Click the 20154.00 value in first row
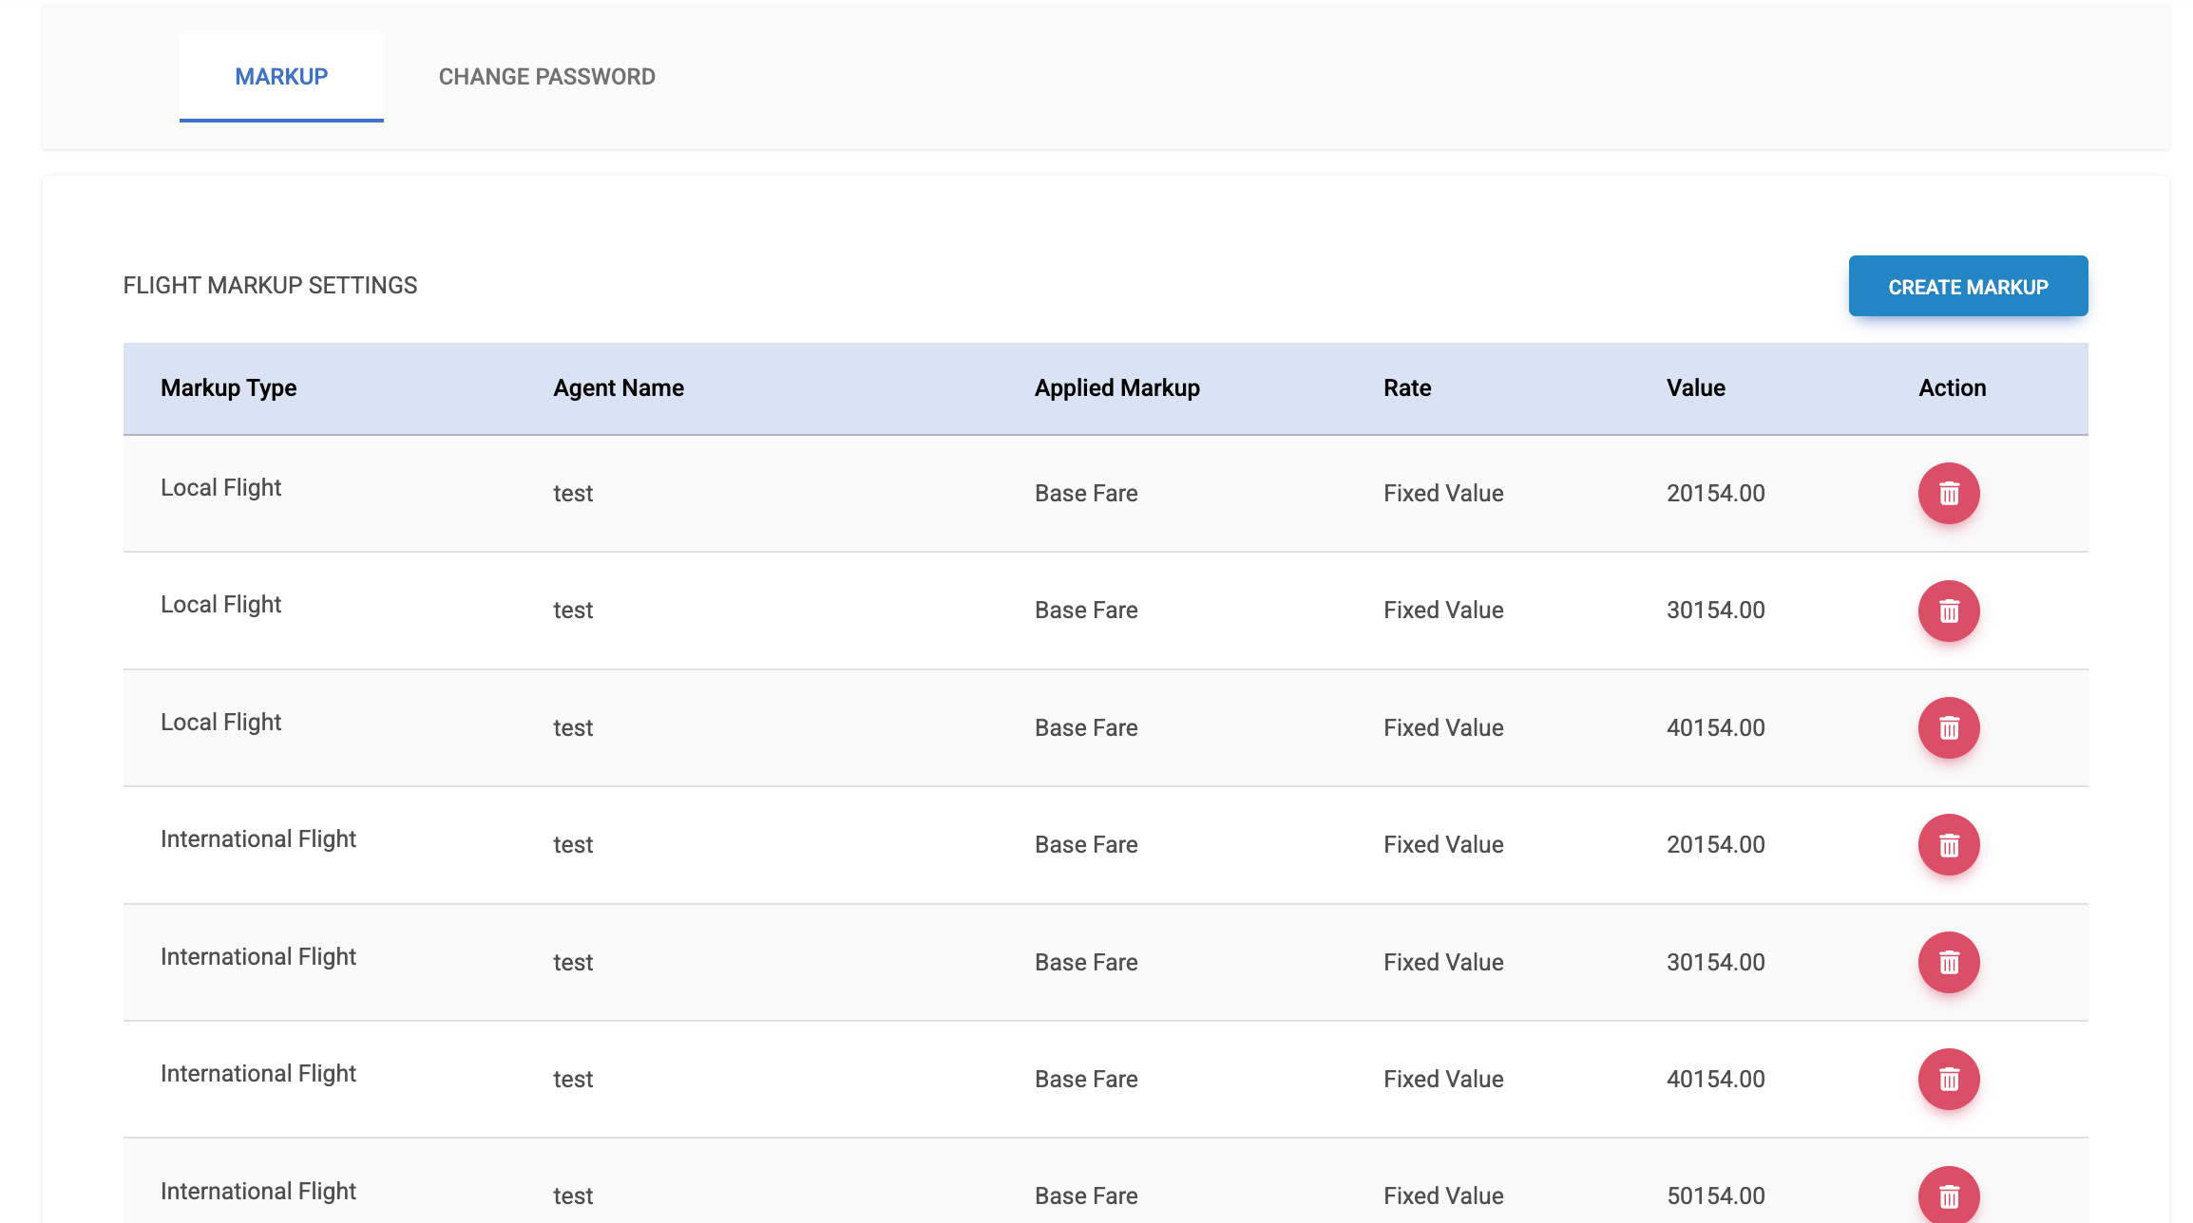This screenshot has height=1223, width=2193. click(1715, 493)
